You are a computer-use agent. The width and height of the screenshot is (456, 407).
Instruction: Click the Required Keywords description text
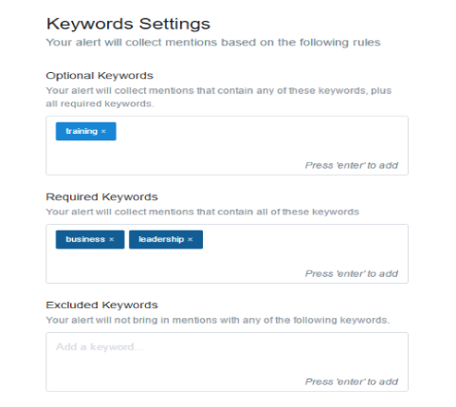click(203, 212)
